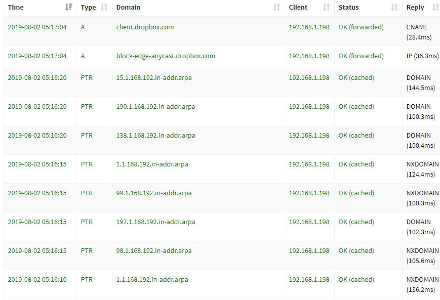Click the Type column sort arrows
Viewport: 440px width, 300px height.
click(x=104, y=7)
